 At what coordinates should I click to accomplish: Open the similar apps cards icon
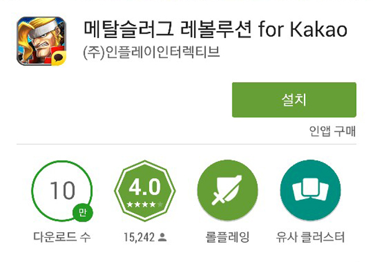[310, 190]
